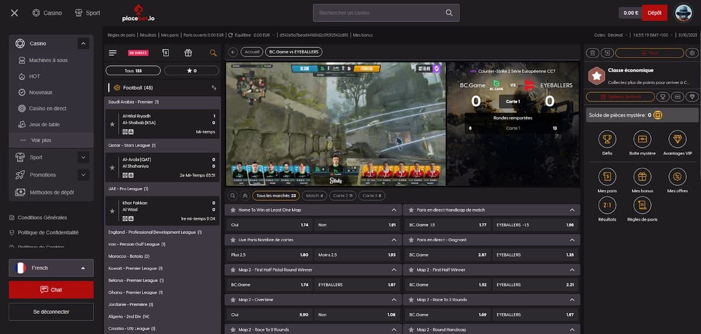Screen dimensions: 701x334
Task: Toggle favorite star for Home To Win market
Action: pos(233,210)
